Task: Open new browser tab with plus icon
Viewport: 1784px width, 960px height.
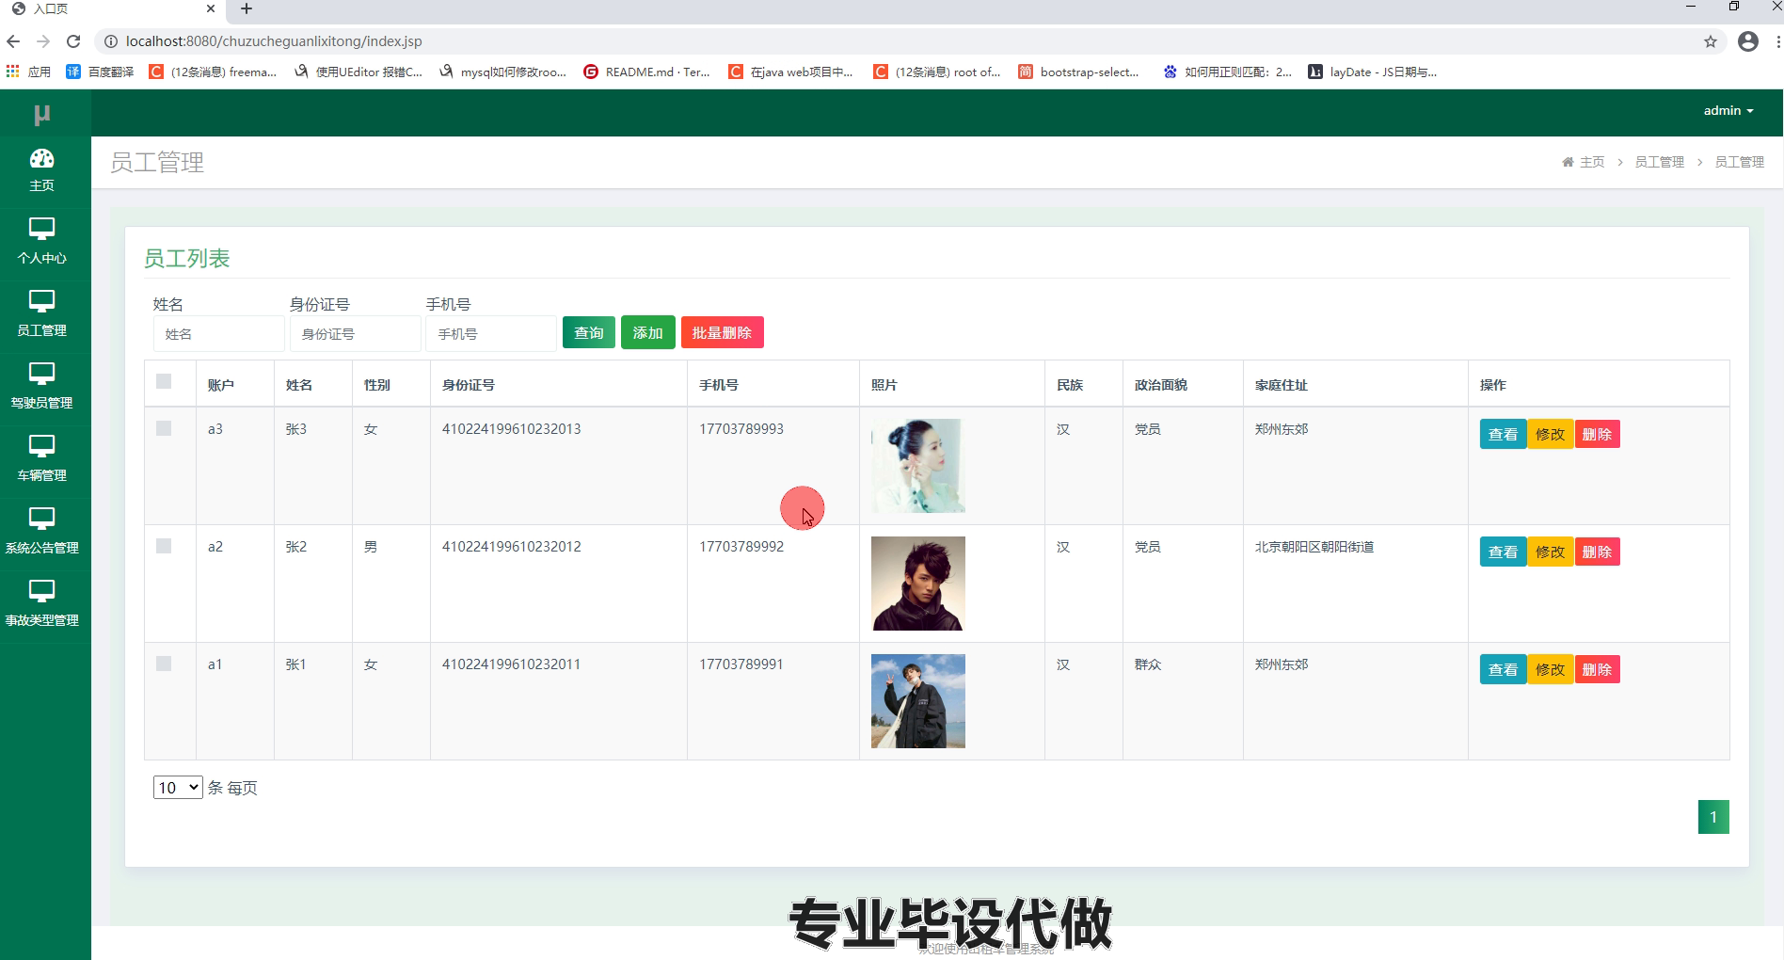Action: click(247, 8)
